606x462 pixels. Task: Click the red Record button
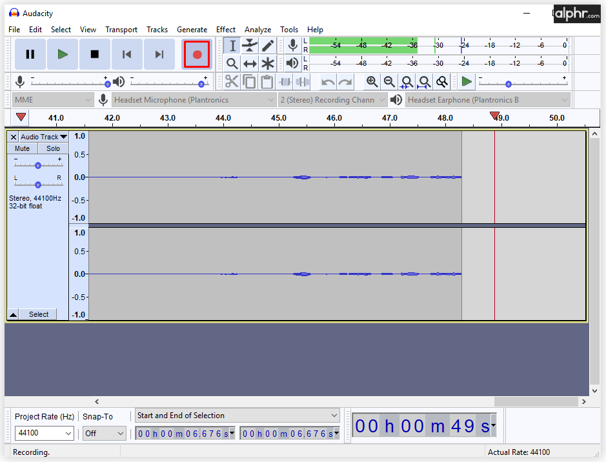197,54
